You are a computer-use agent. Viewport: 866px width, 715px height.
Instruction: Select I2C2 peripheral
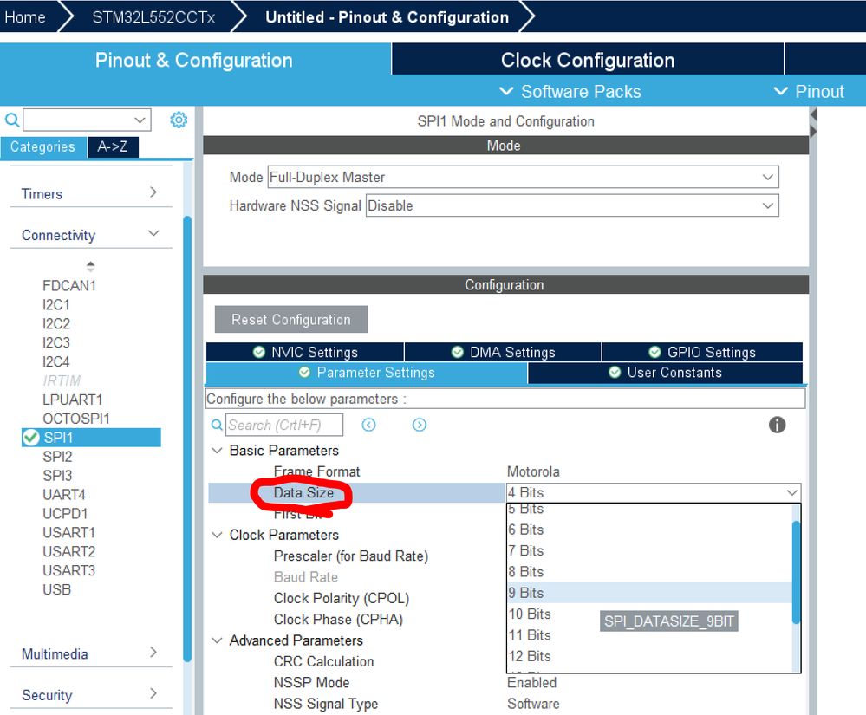coord(56,323)
